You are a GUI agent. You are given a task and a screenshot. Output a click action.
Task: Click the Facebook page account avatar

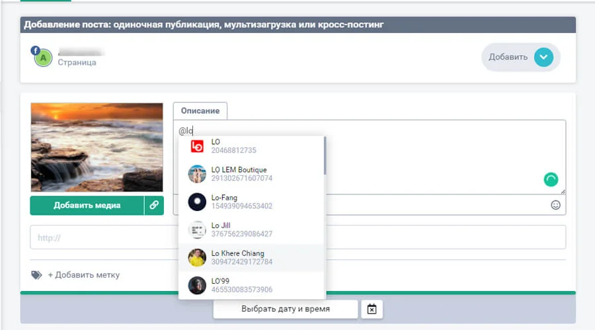[x=43, y=57]
